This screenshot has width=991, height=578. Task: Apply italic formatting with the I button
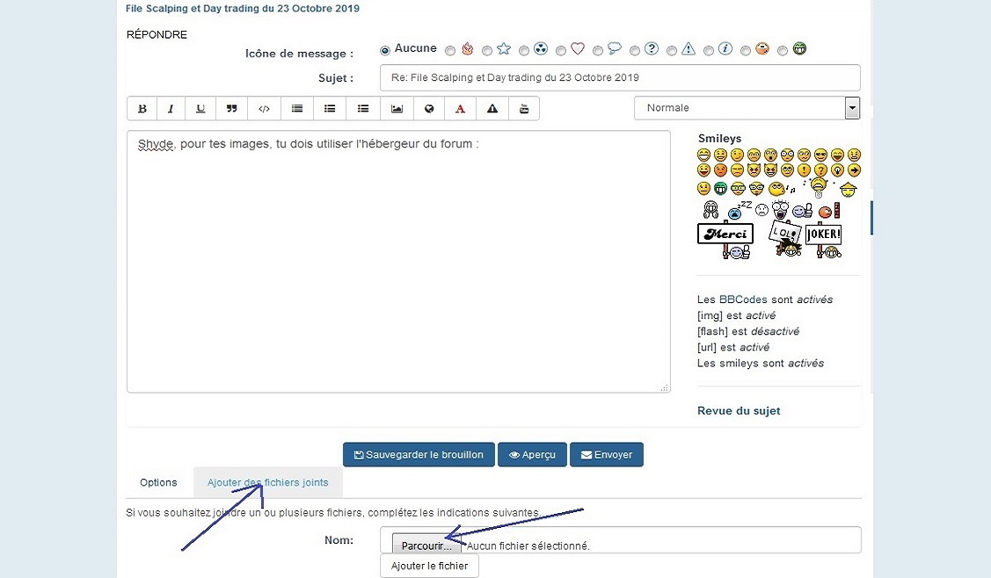pos(171,109)
